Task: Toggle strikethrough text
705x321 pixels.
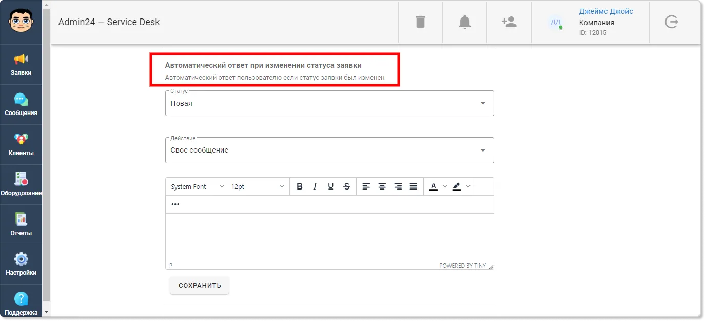Action: (x=347, y=186)
